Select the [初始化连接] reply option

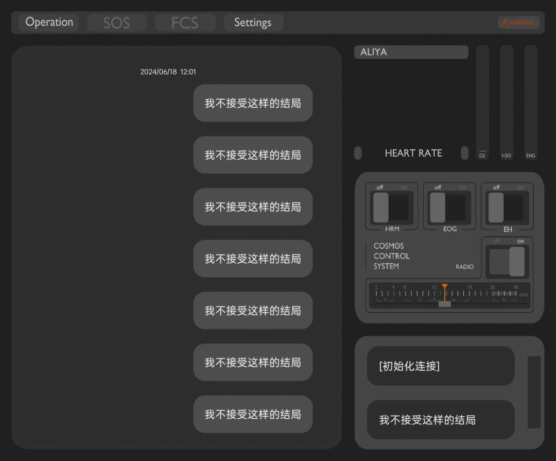click(x=440, y=366)
